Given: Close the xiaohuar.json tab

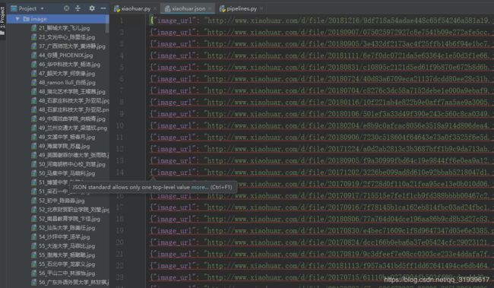Looking at the screenshot, I should (210, 9).
